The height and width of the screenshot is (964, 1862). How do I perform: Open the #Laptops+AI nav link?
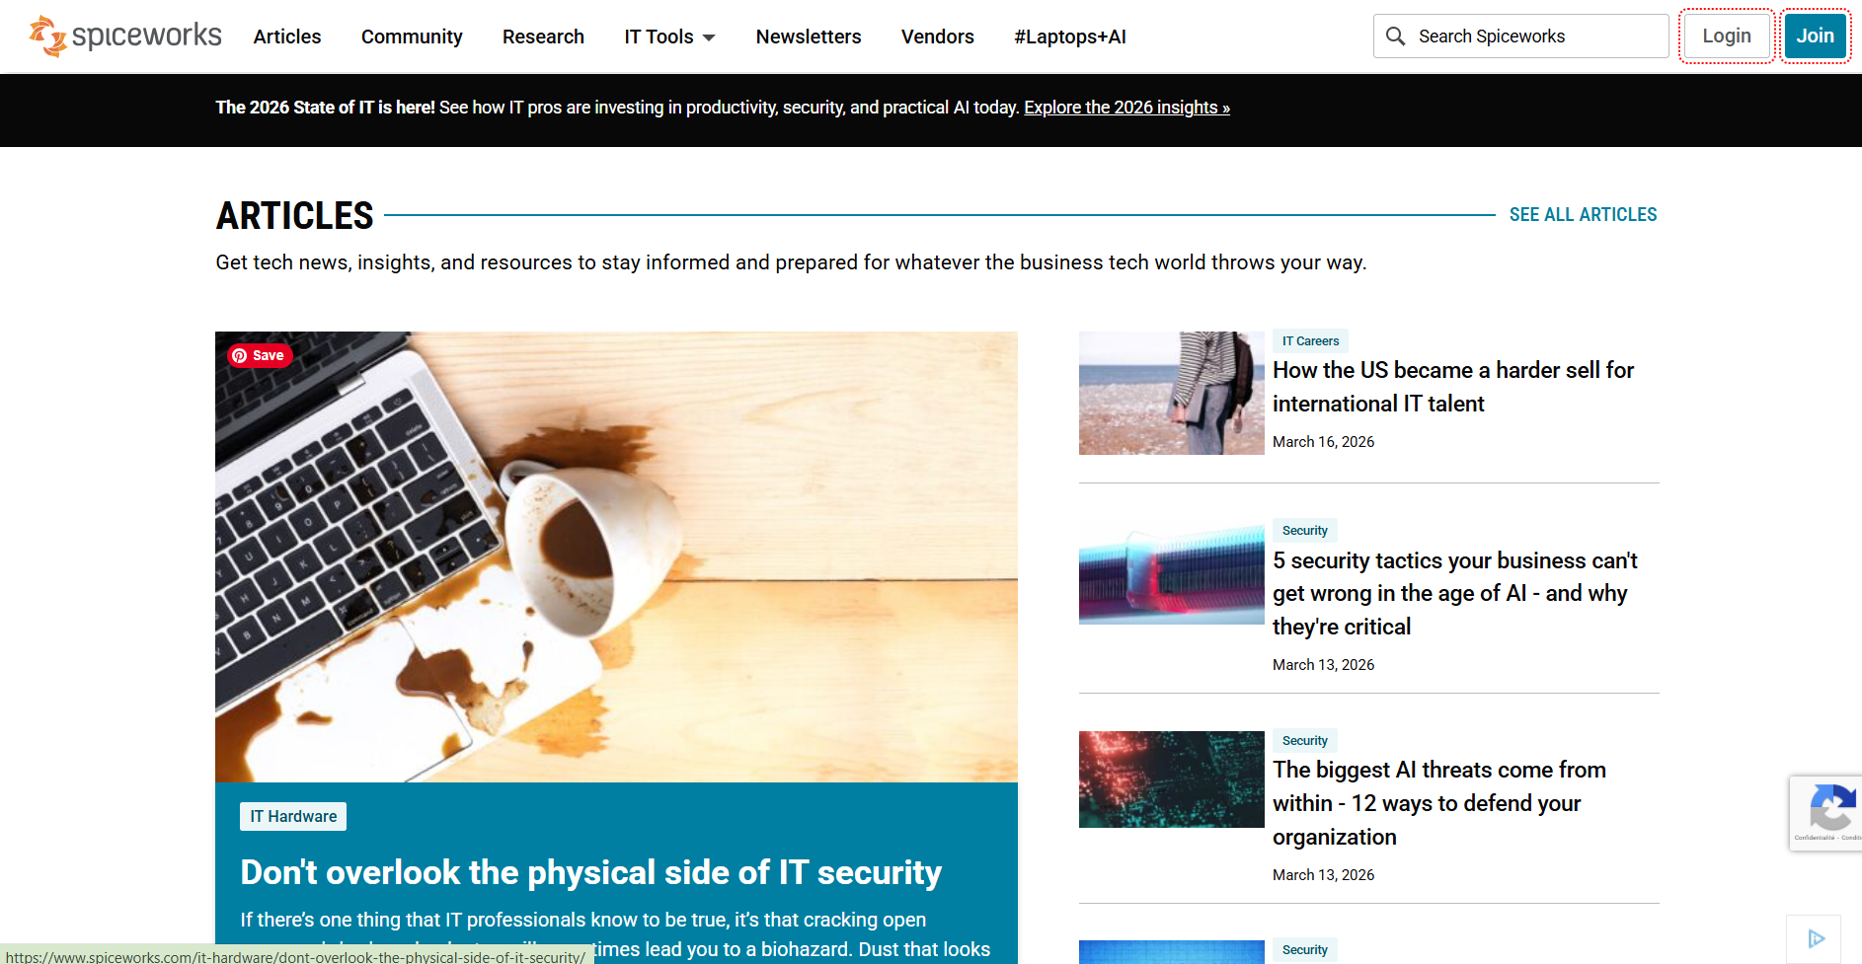[x=1069, y=37]
